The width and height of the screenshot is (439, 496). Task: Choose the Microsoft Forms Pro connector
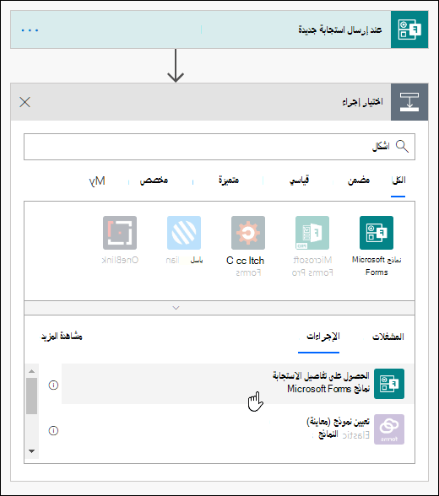point(312,233)
